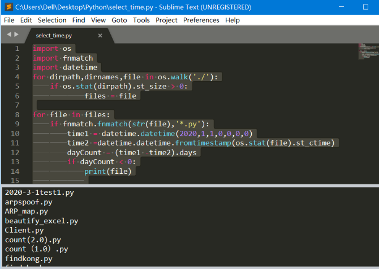Image resolution: width=379 pixels, height=269 pixels.
Task: Click the time2 fromtimestamp line
Action: tap(201, 143)
